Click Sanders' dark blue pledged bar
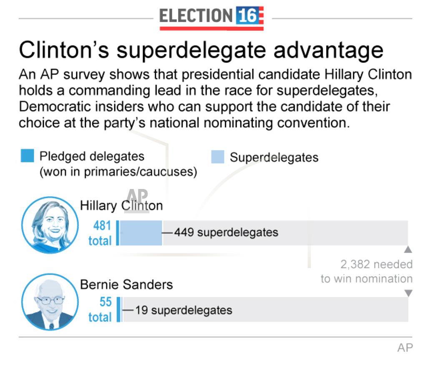This screenshot has width=427, height=383. click(x=118, y=310)
